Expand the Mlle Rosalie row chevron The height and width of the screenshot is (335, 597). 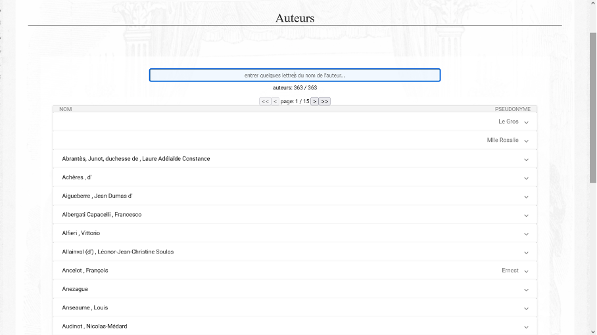point(526,141)
